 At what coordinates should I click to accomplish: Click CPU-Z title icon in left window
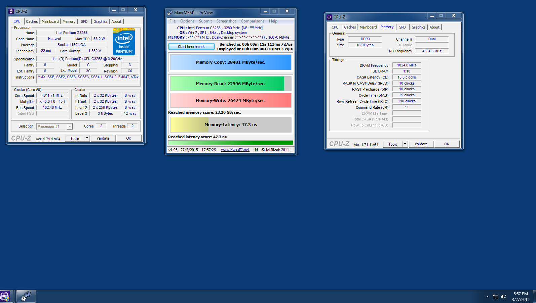click(x=11, y=11)
